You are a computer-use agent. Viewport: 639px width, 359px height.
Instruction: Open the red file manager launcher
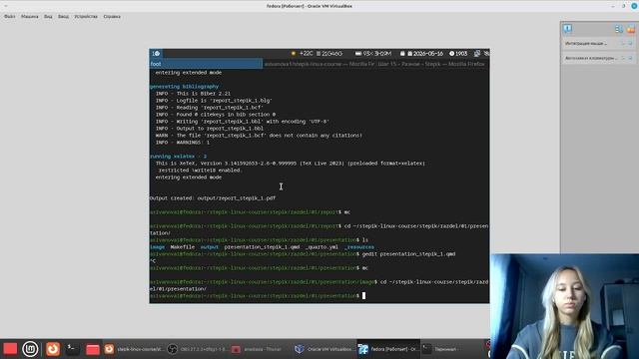coord(93,349)
